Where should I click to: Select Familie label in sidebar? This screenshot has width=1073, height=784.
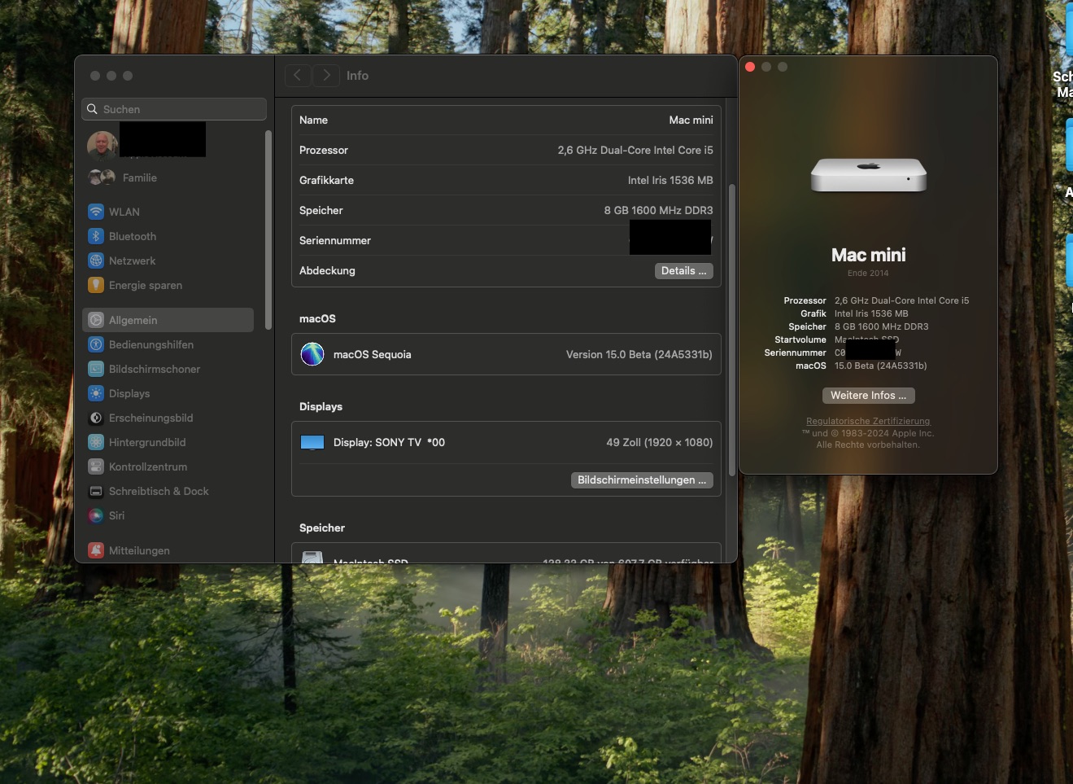click(x=140, y=177)
